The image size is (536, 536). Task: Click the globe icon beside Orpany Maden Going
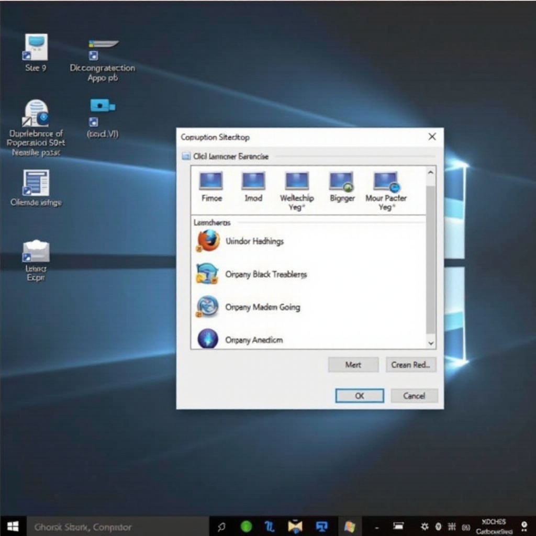point(207,306)
